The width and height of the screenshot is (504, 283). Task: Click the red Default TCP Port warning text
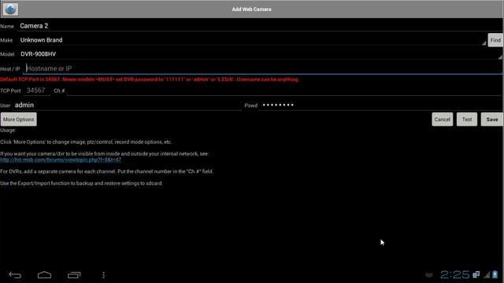(x=150, y=79)
